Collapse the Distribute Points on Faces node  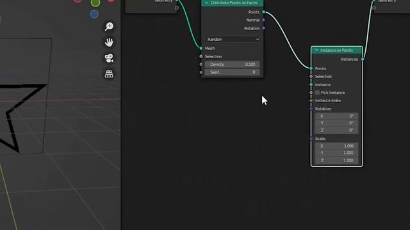206,3
